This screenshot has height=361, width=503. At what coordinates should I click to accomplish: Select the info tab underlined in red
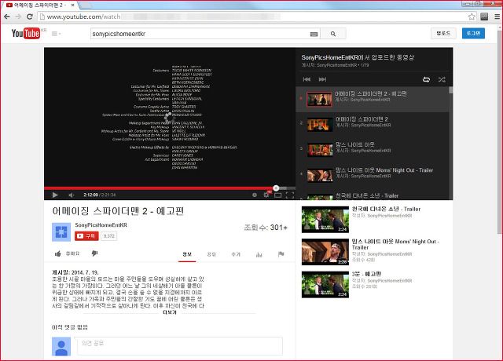[187, 254]
